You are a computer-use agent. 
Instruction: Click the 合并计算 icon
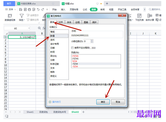(150, 16)
